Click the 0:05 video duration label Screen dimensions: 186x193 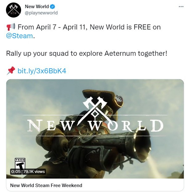16,172
